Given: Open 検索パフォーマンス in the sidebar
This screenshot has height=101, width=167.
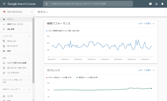Looking at the screenshot, I should point(16,24).
